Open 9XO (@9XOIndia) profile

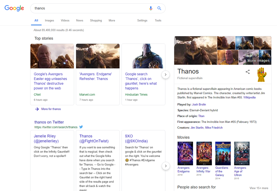(x=136, y=138)
